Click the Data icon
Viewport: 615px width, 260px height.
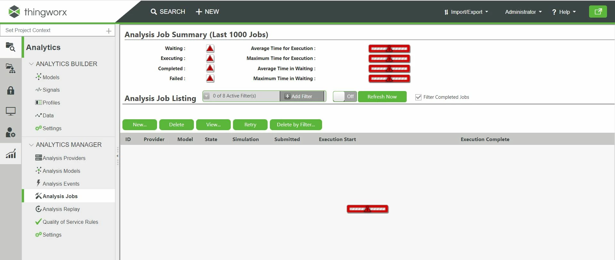click(38, 115)
